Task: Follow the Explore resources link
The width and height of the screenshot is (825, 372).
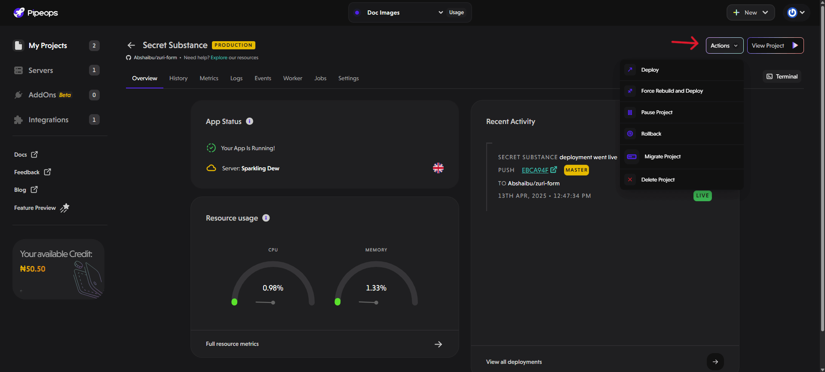Action: pyautogui.click(x=219, y=57)
